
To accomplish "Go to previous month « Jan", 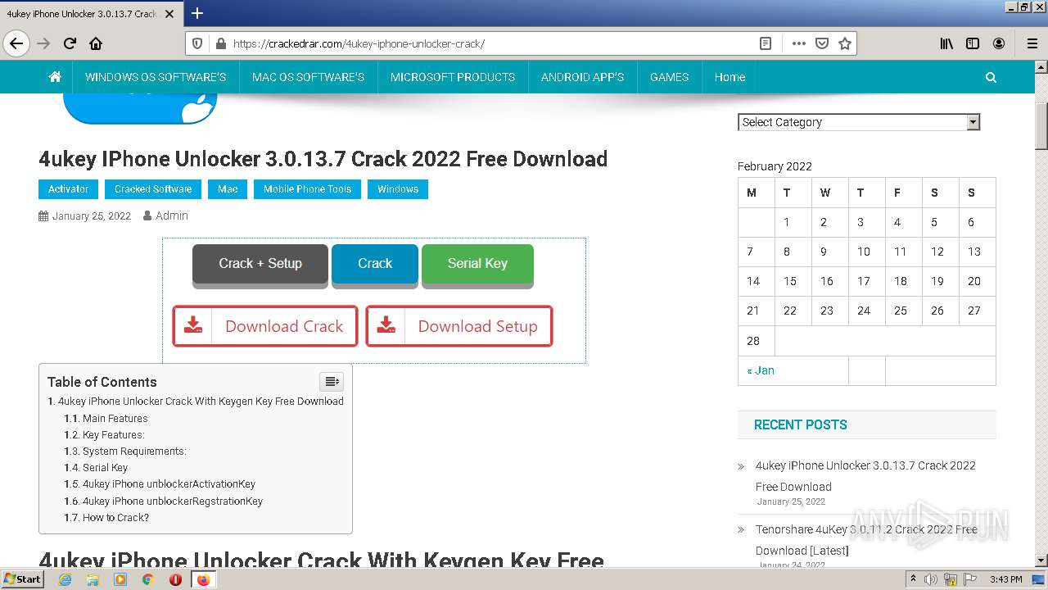I will (761, 370).
